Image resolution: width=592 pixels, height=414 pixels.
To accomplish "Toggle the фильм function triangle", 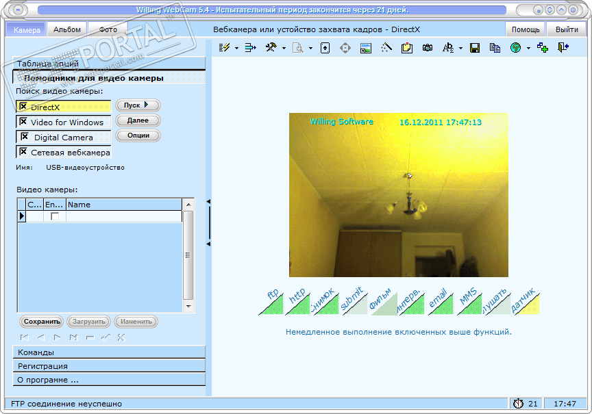I will [386, 305].
